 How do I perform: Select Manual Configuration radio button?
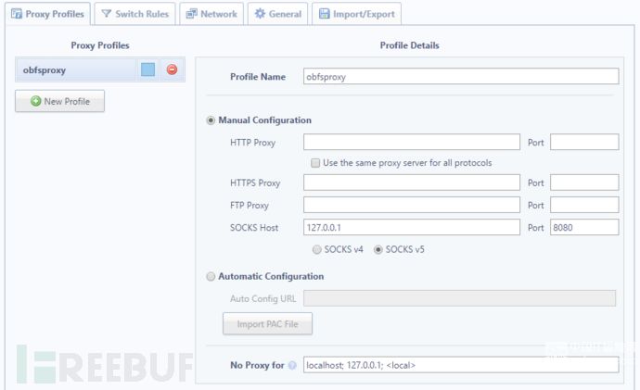point(211,120)
